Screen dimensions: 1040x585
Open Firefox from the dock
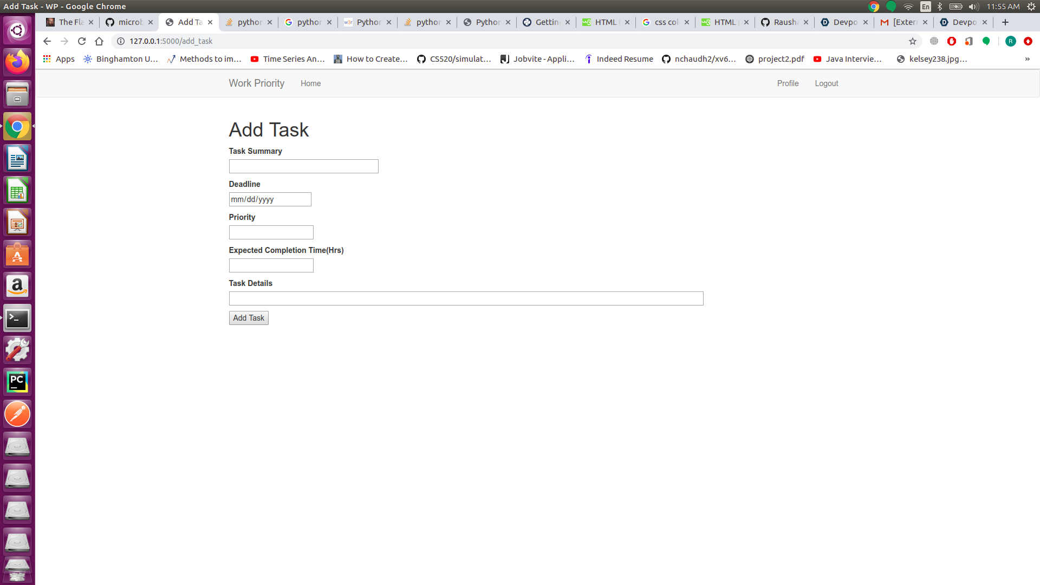click(x=17, y=62)
